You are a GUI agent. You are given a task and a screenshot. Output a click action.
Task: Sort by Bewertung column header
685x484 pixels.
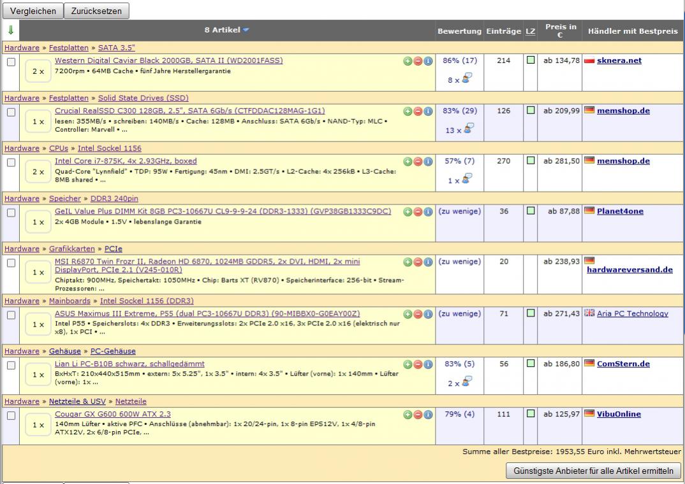(459, 31)
